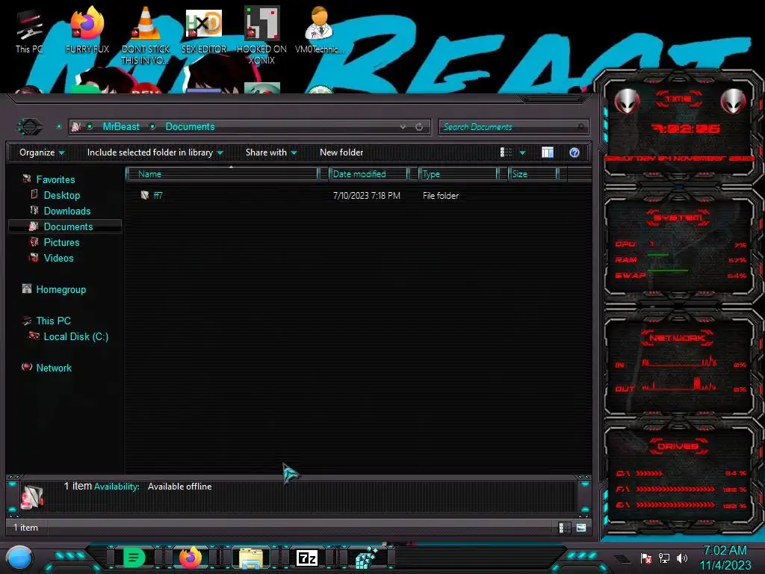Sort by the Name column header
Image resolution: width=765 pixels, height=574 pixels.
222,173
